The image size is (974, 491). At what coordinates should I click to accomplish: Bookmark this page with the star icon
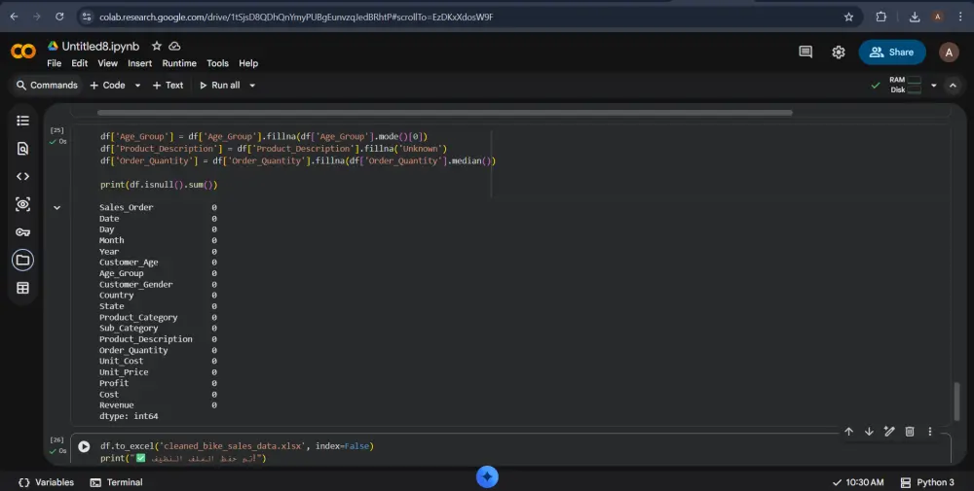(x=848, y=17)
